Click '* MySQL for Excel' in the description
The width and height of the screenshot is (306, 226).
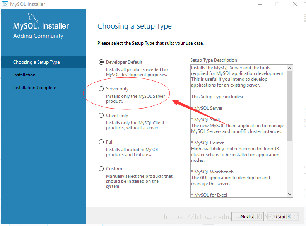209,195
